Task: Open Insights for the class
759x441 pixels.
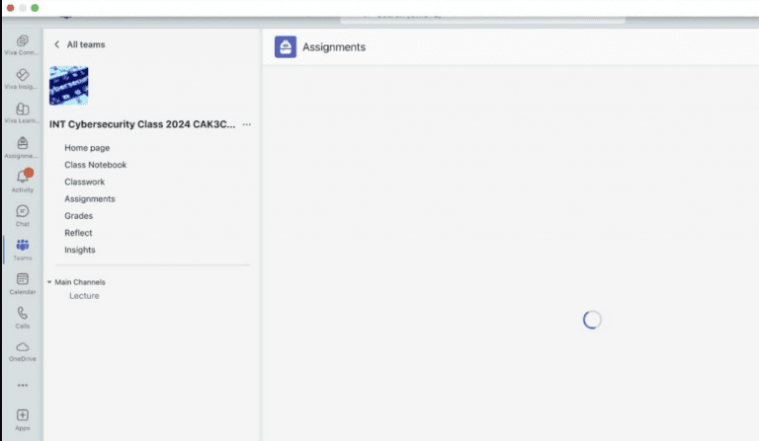Action: pyautogui.click(x=80, y=250)
